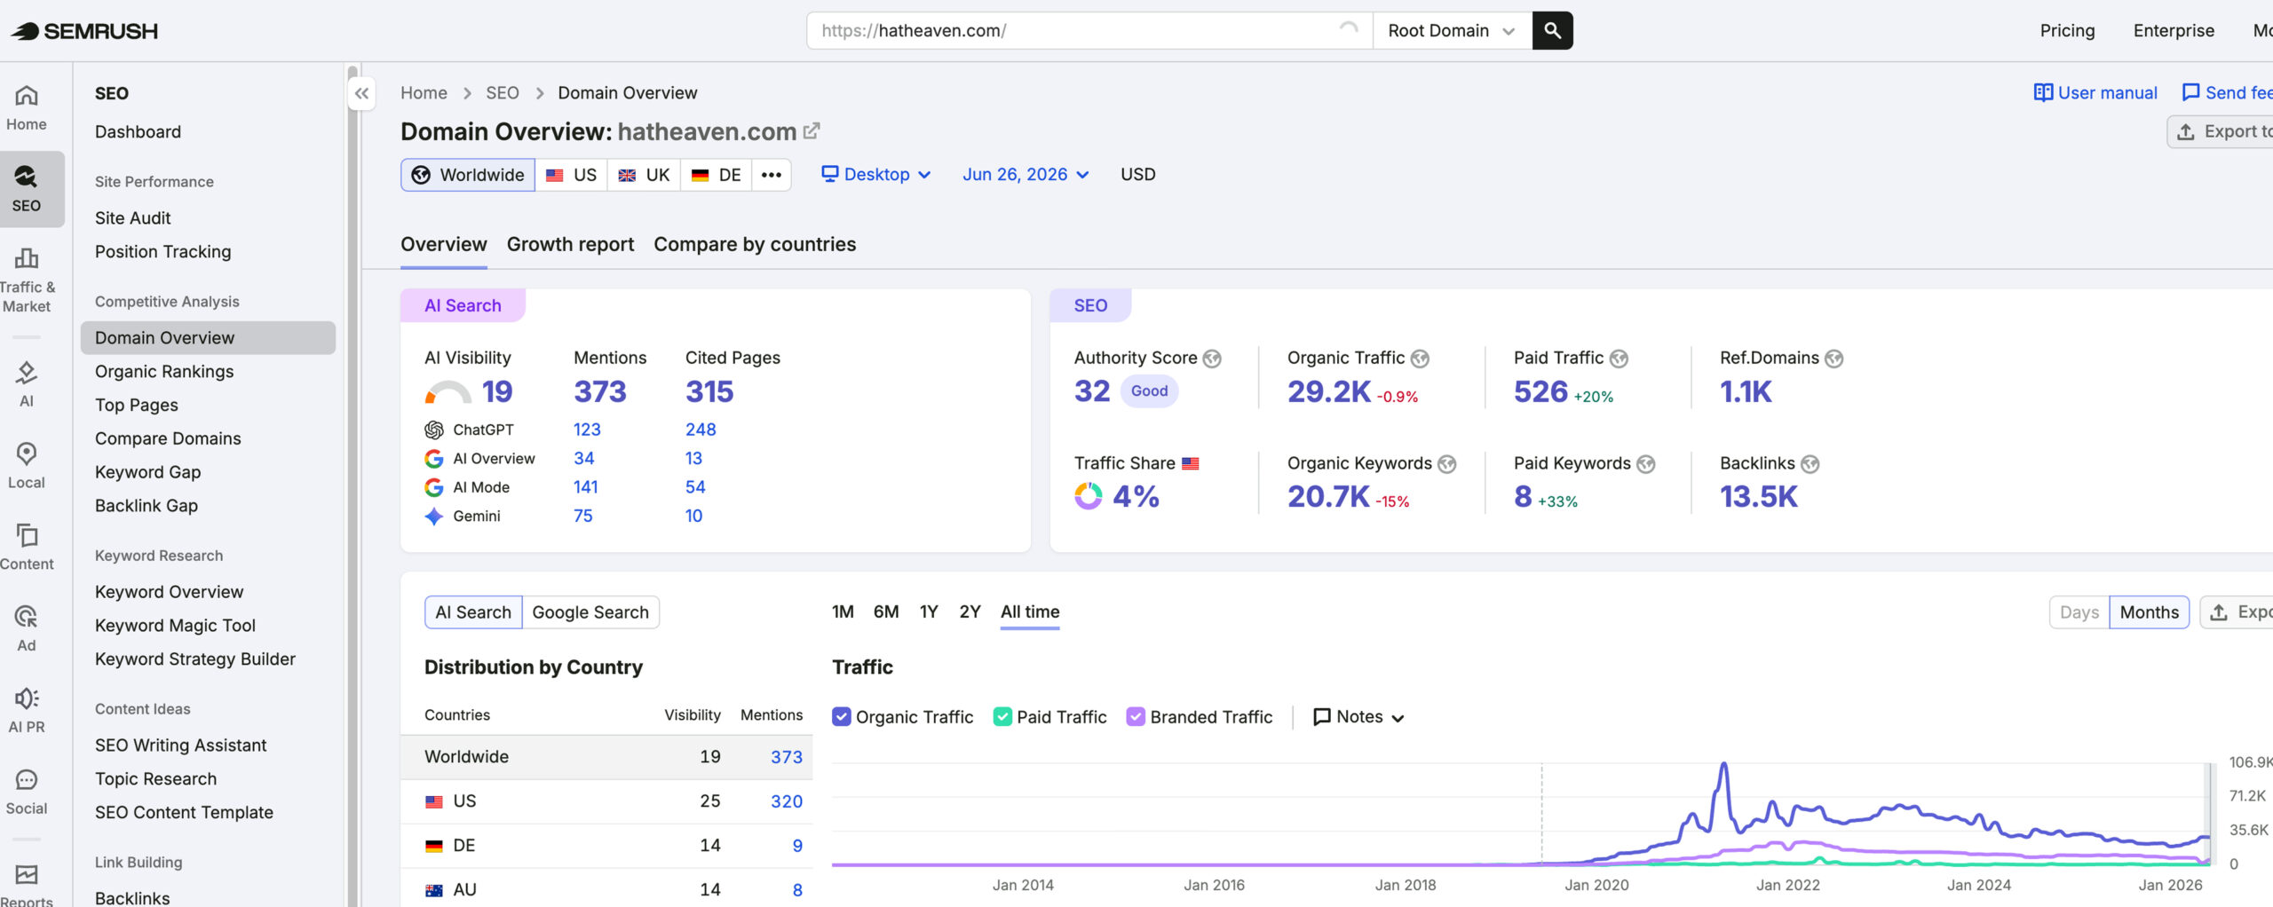Click the Send feedback chat icon
The height and width of the screenshot is (907, 2273).
[2190, 92]
